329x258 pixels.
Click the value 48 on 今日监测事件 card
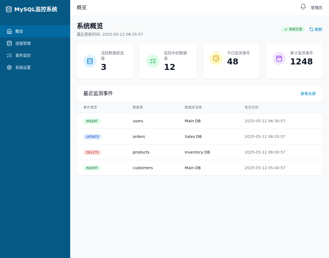(233, 62)
